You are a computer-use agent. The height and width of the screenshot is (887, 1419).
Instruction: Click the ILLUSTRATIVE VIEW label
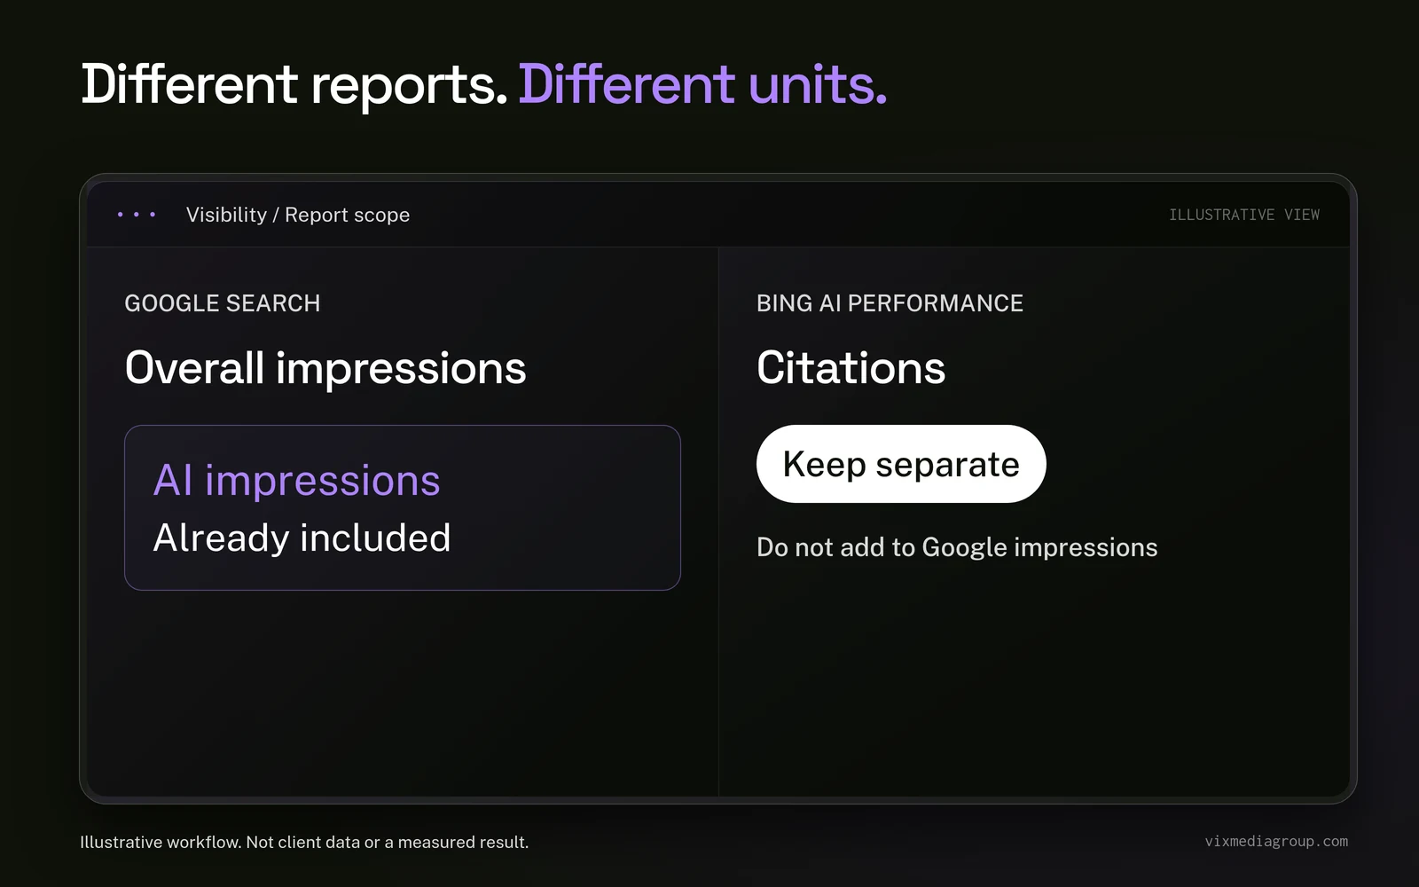tap(1244, 215)
